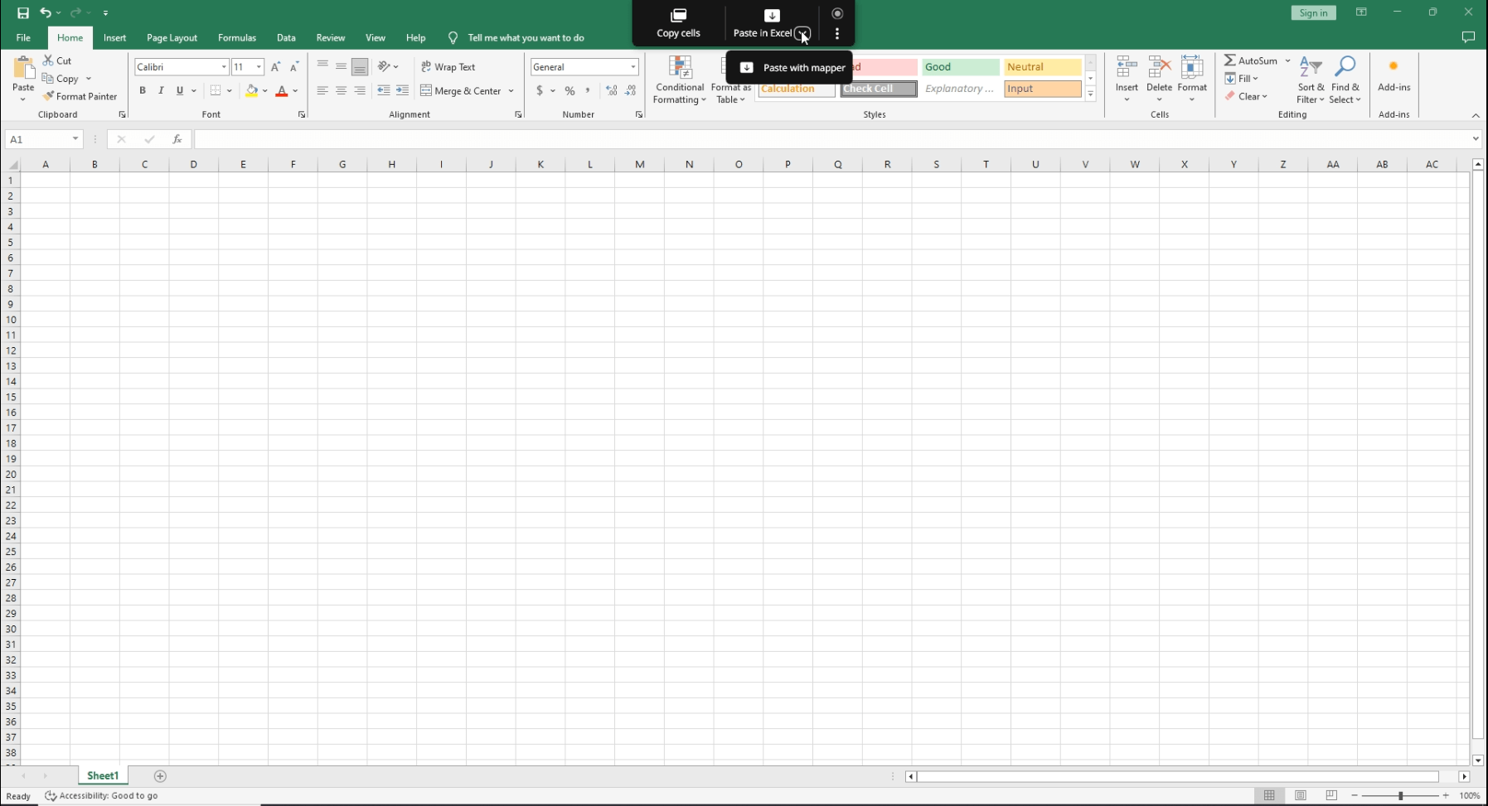
Task: Toggle Bold formatting
Action: coord(143,91)
